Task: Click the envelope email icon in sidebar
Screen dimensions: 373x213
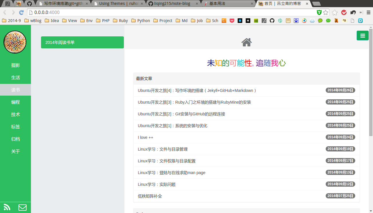Action: (x=22, y=207)
